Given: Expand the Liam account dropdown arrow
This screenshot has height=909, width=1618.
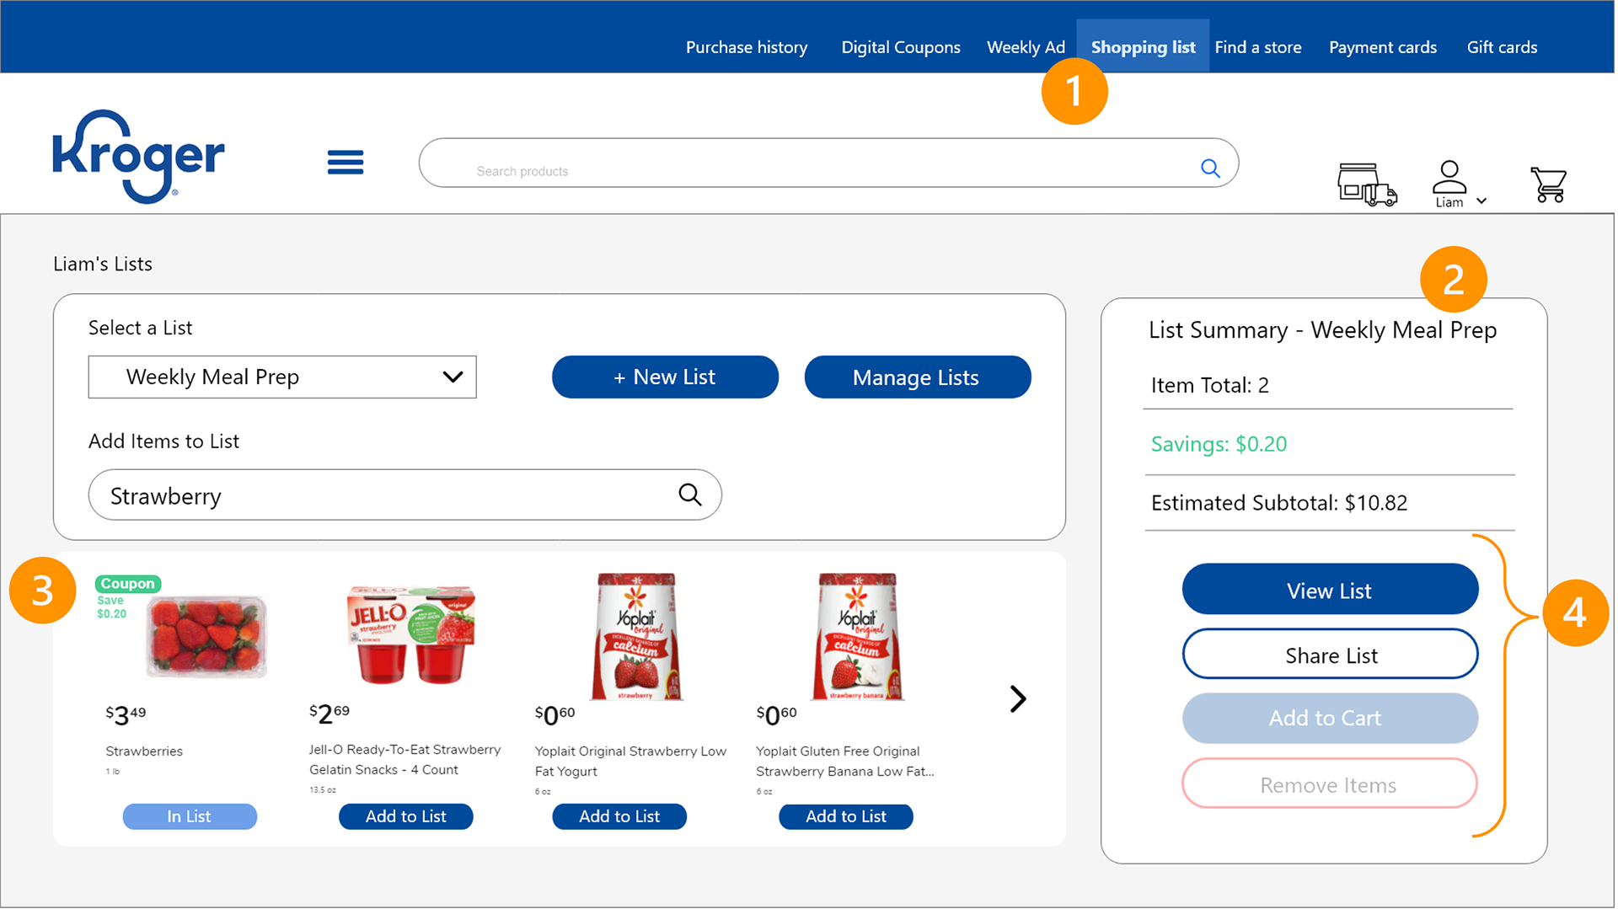Looking at the screenshot, I should click(1481, 201).
